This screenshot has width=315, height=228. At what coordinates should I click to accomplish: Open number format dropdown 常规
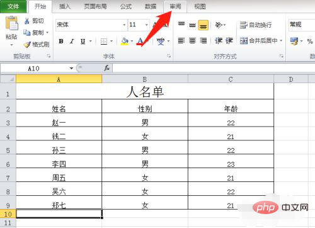pos(302,25)
